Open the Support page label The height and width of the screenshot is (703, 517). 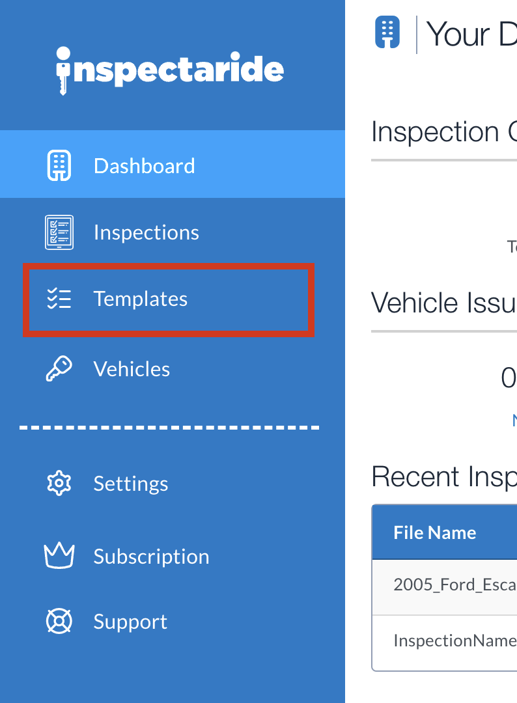(x=130, y=622)
